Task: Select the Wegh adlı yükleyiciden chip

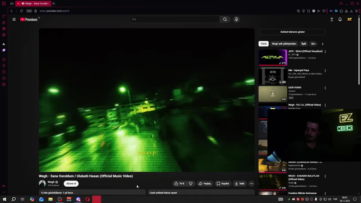Action: pyautogui.click(x=284, y=44)
